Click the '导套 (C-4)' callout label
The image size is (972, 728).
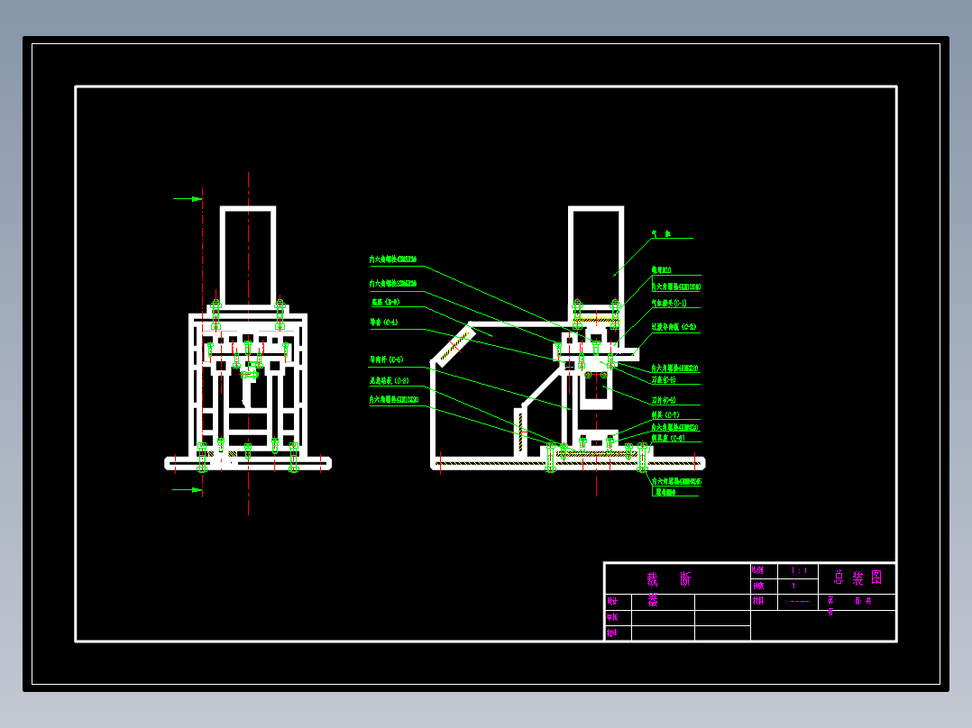pyautogui.click(x=384, y=323)
